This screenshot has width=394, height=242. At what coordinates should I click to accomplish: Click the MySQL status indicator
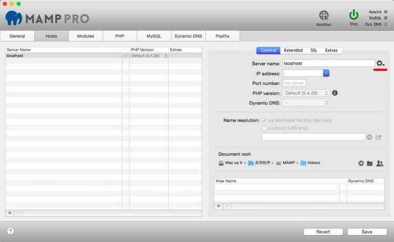click(386, 18)
